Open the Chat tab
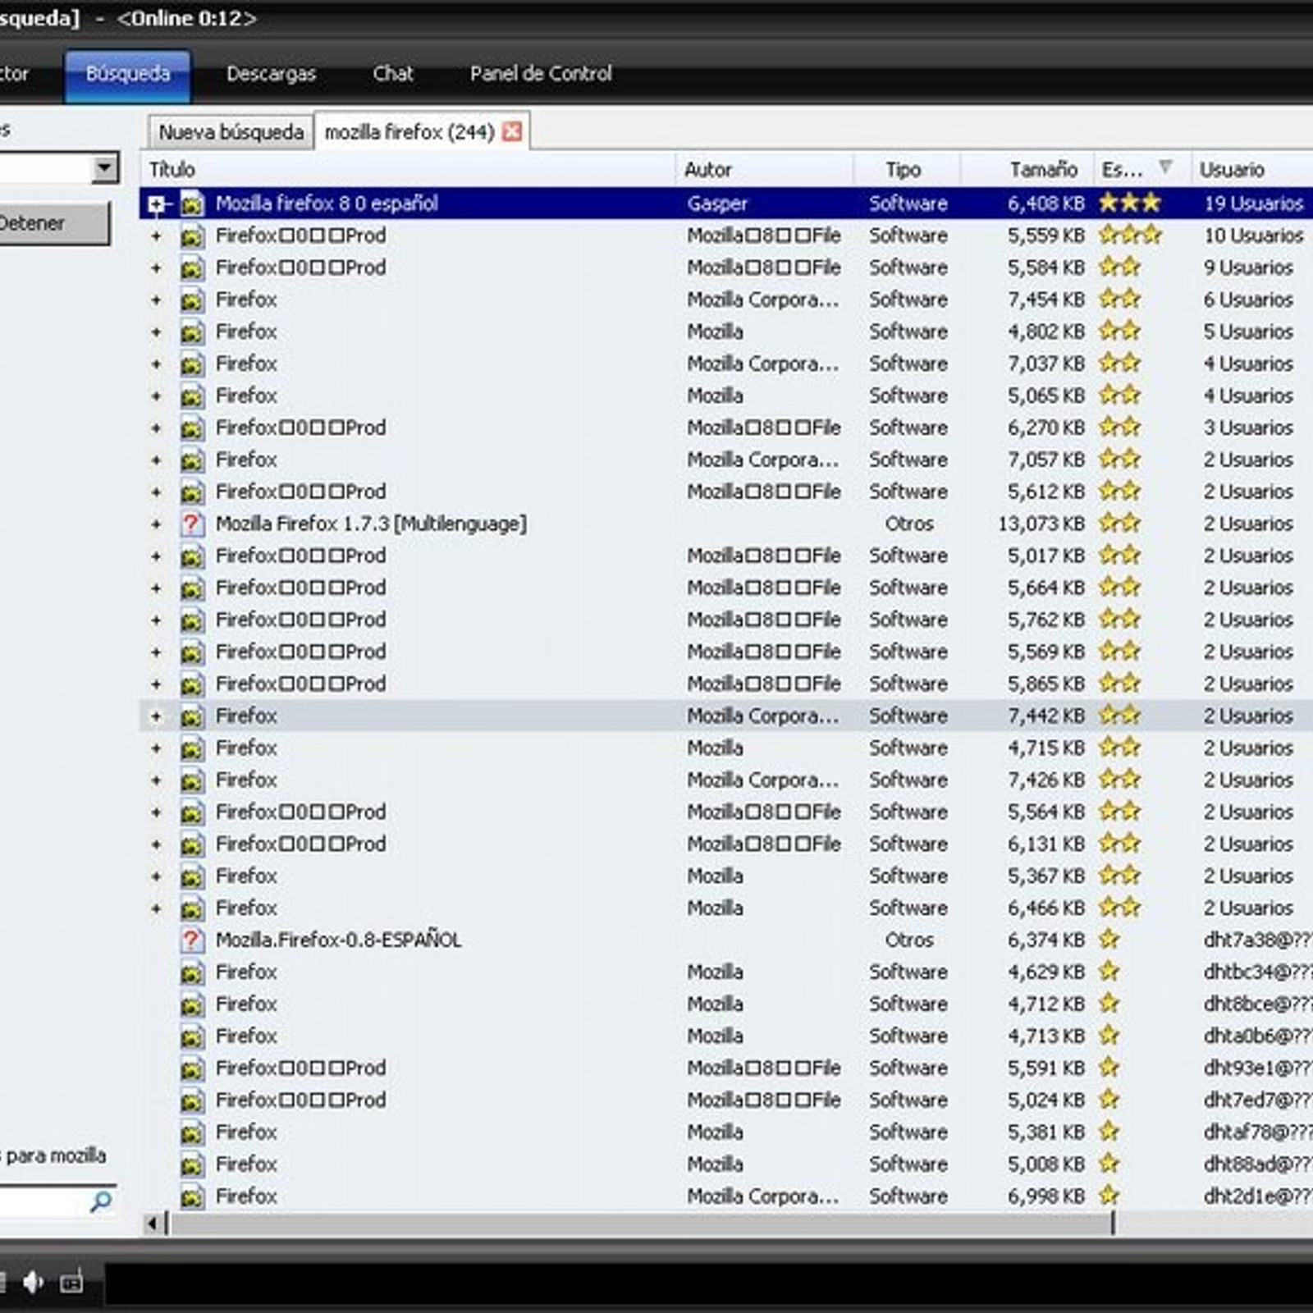Image resolution: width=1313 pixels, height=1313 pixels. [x=393, y=74]
